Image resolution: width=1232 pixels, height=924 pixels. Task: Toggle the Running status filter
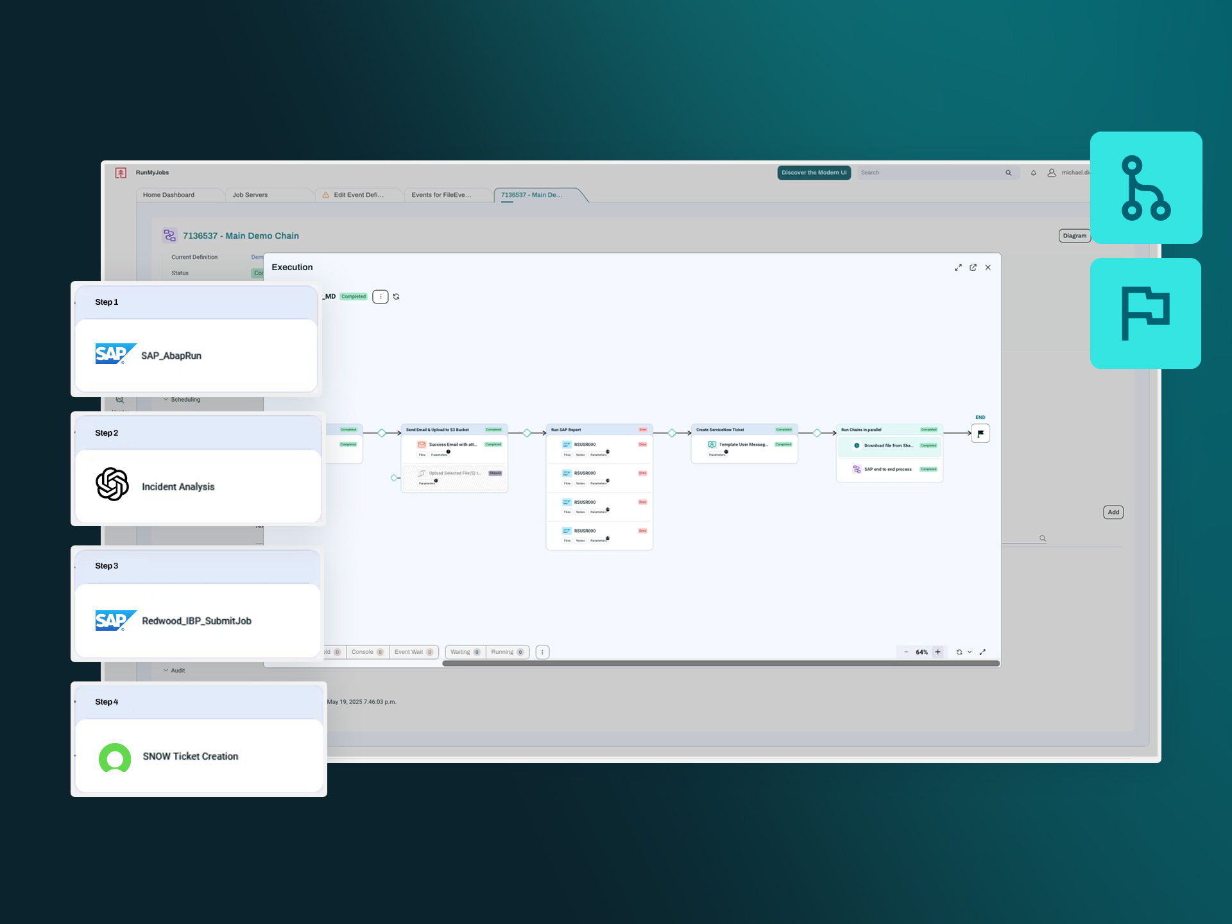[507, 652]
